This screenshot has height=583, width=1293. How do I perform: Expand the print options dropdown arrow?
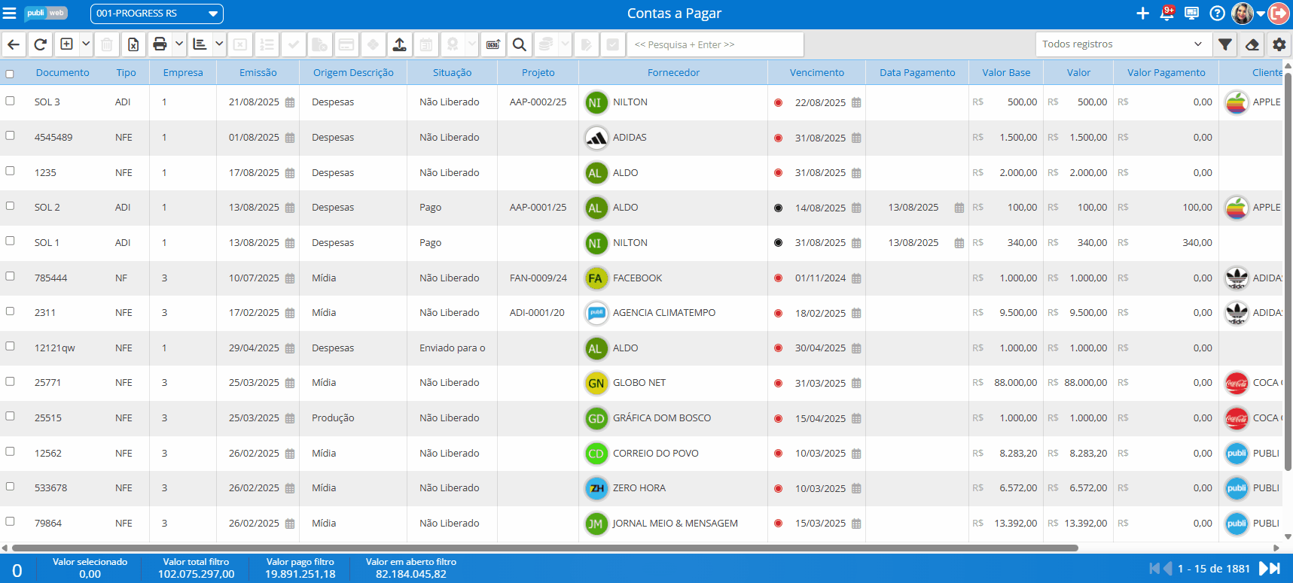tap(179, 44)
